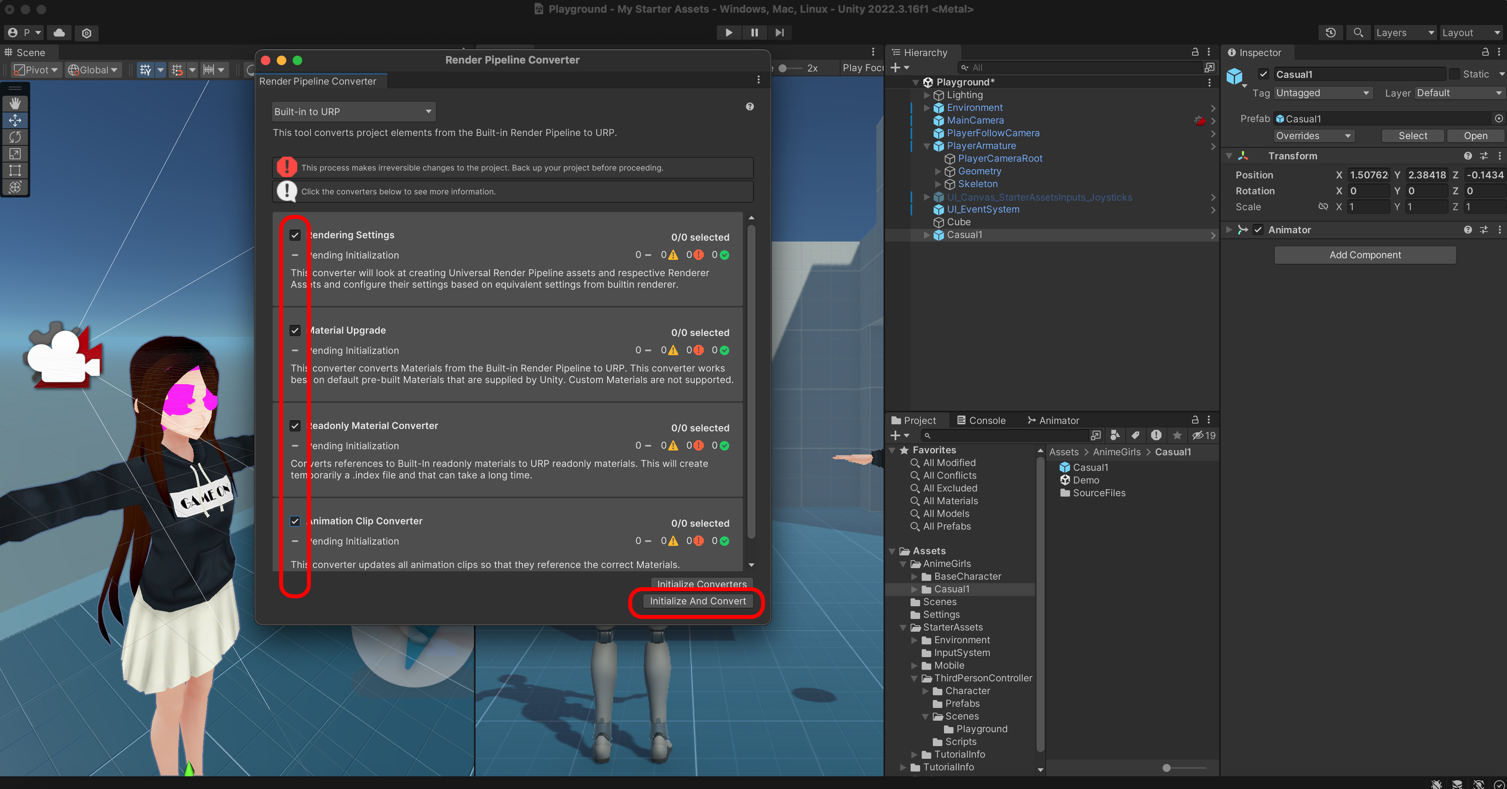Select the Hand view tool
Image resolution: width=1507 pixels, height=789 pixels.
pyautogui.click(x=15, y=103)
